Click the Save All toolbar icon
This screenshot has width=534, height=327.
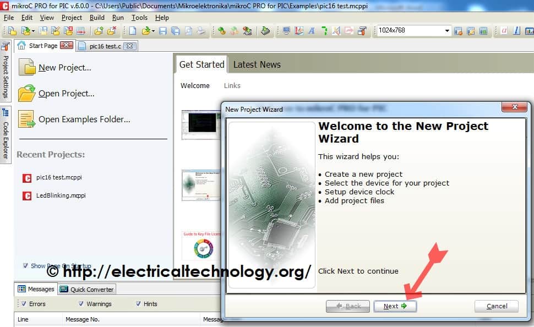tap(176, 31)
